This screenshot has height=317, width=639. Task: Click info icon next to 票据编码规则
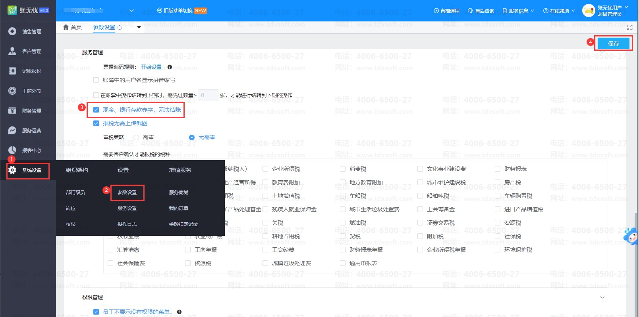(170, 67)
